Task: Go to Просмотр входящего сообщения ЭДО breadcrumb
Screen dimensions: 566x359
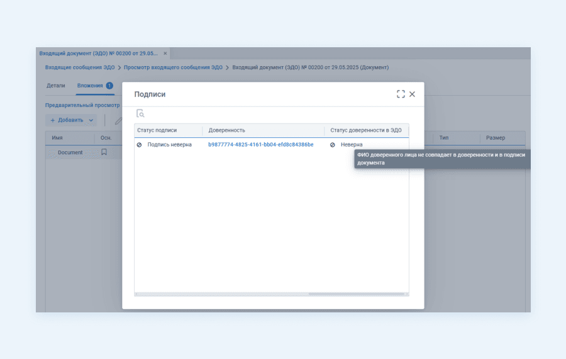Action: pos(174,67)
